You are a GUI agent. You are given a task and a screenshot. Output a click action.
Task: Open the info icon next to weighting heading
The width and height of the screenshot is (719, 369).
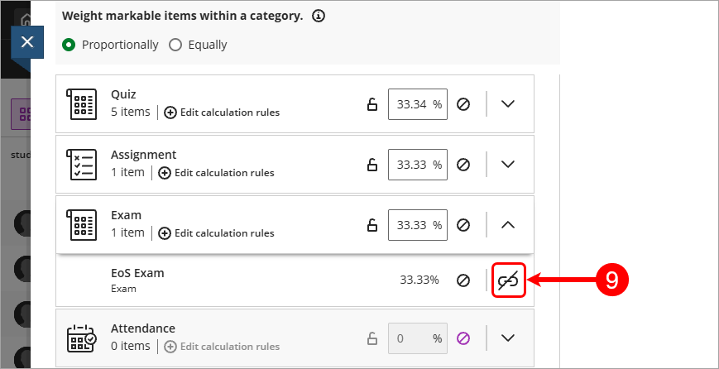pos(319,17)
